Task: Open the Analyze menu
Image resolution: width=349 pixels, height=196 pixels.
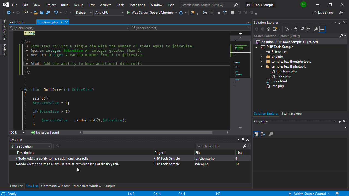Action: click(106, 5)
